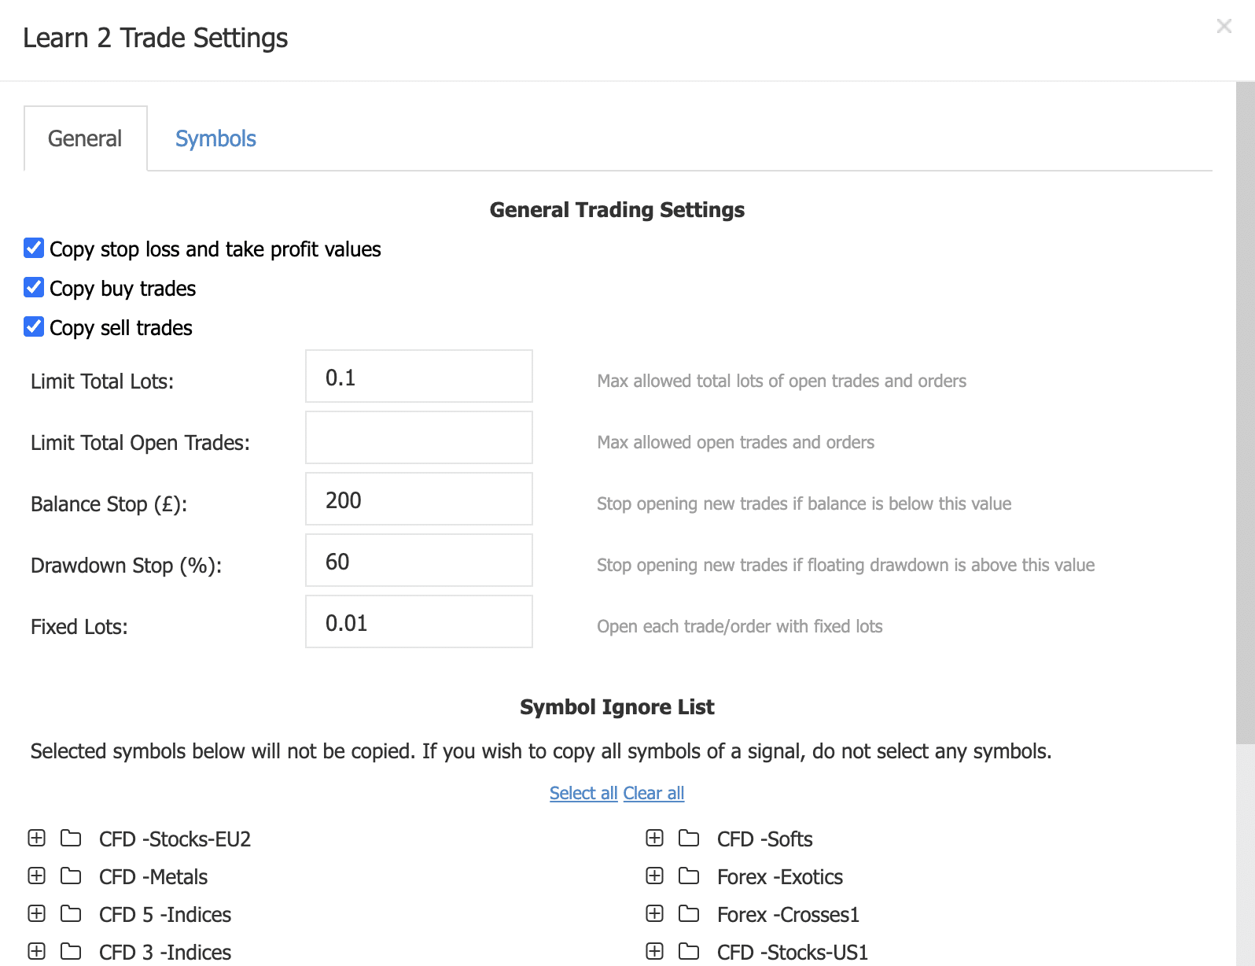Viewport: 1255px width, 966px height.
Task: Click the CFD -Softs folder icon
Action: point(689,839)
